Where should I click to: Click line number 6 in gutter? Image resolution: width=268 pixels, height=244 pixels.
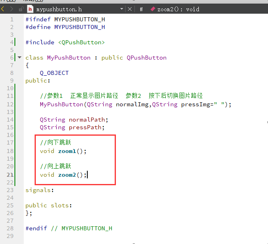pyautogui.click(x=12, y=58)
